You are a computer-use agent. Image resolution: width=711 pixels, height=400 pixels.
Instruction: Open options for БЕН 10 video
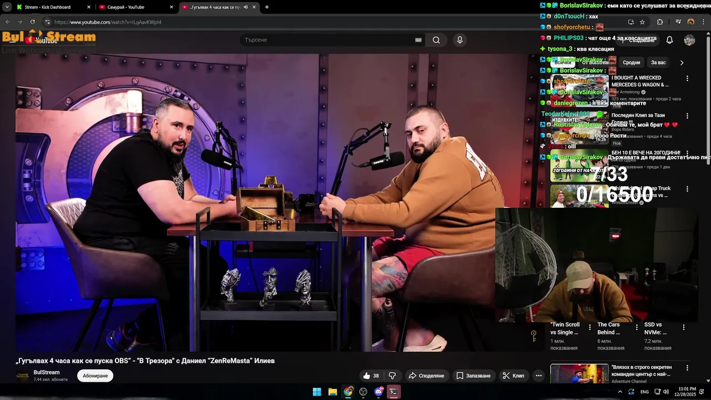pos(687,153)
